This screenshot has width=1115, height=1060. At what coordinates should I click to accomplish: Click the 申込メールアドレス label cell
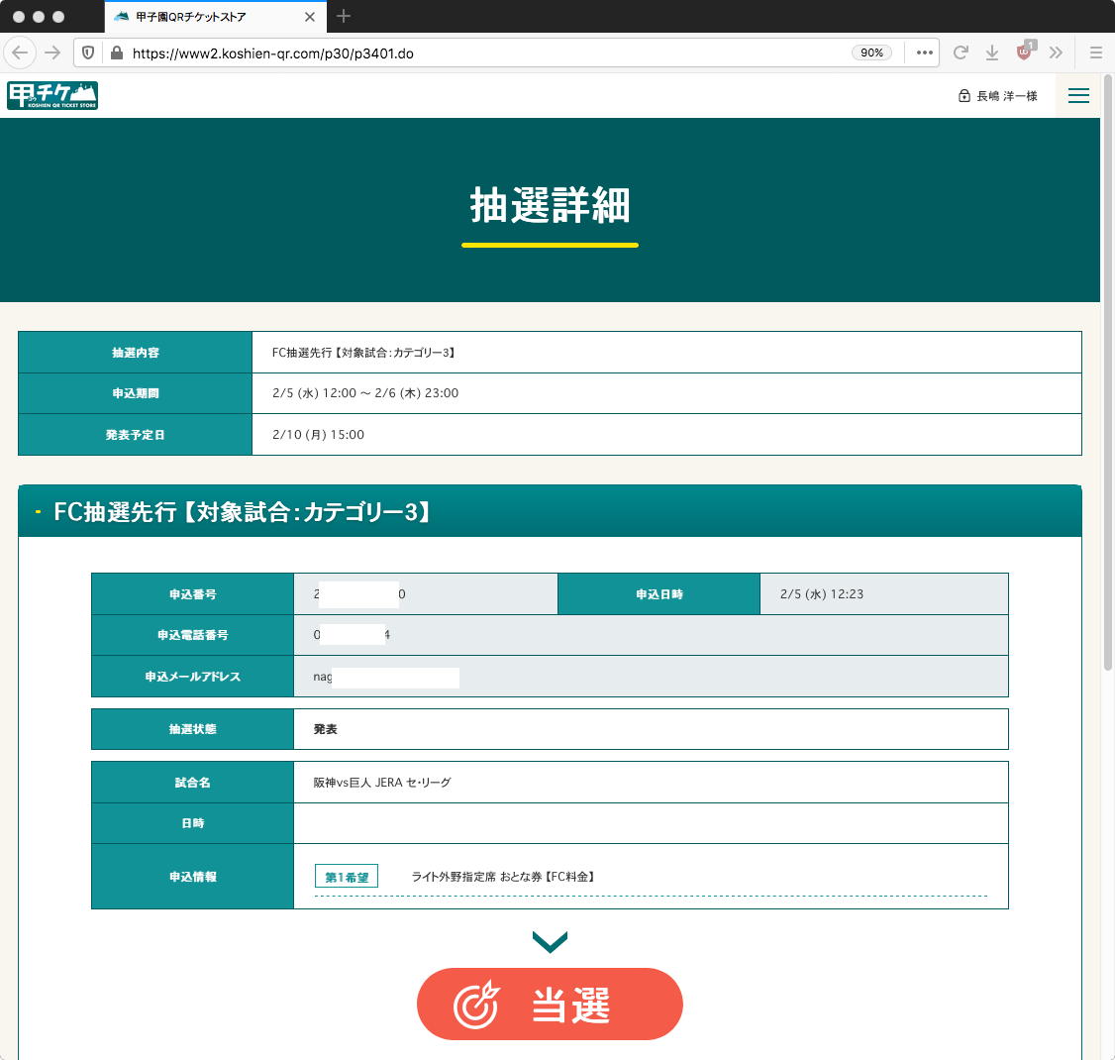(193, 677)
